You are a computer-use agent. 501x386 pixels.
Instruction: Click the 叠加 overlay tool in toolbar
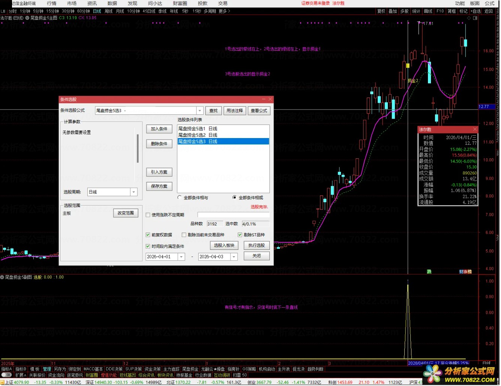point(393,11)
